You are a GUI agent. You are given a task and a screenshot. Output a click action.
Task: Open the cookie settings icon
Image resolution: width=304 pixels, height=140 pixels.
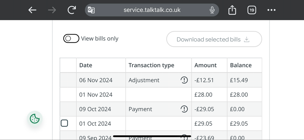(x=35, y=119)
